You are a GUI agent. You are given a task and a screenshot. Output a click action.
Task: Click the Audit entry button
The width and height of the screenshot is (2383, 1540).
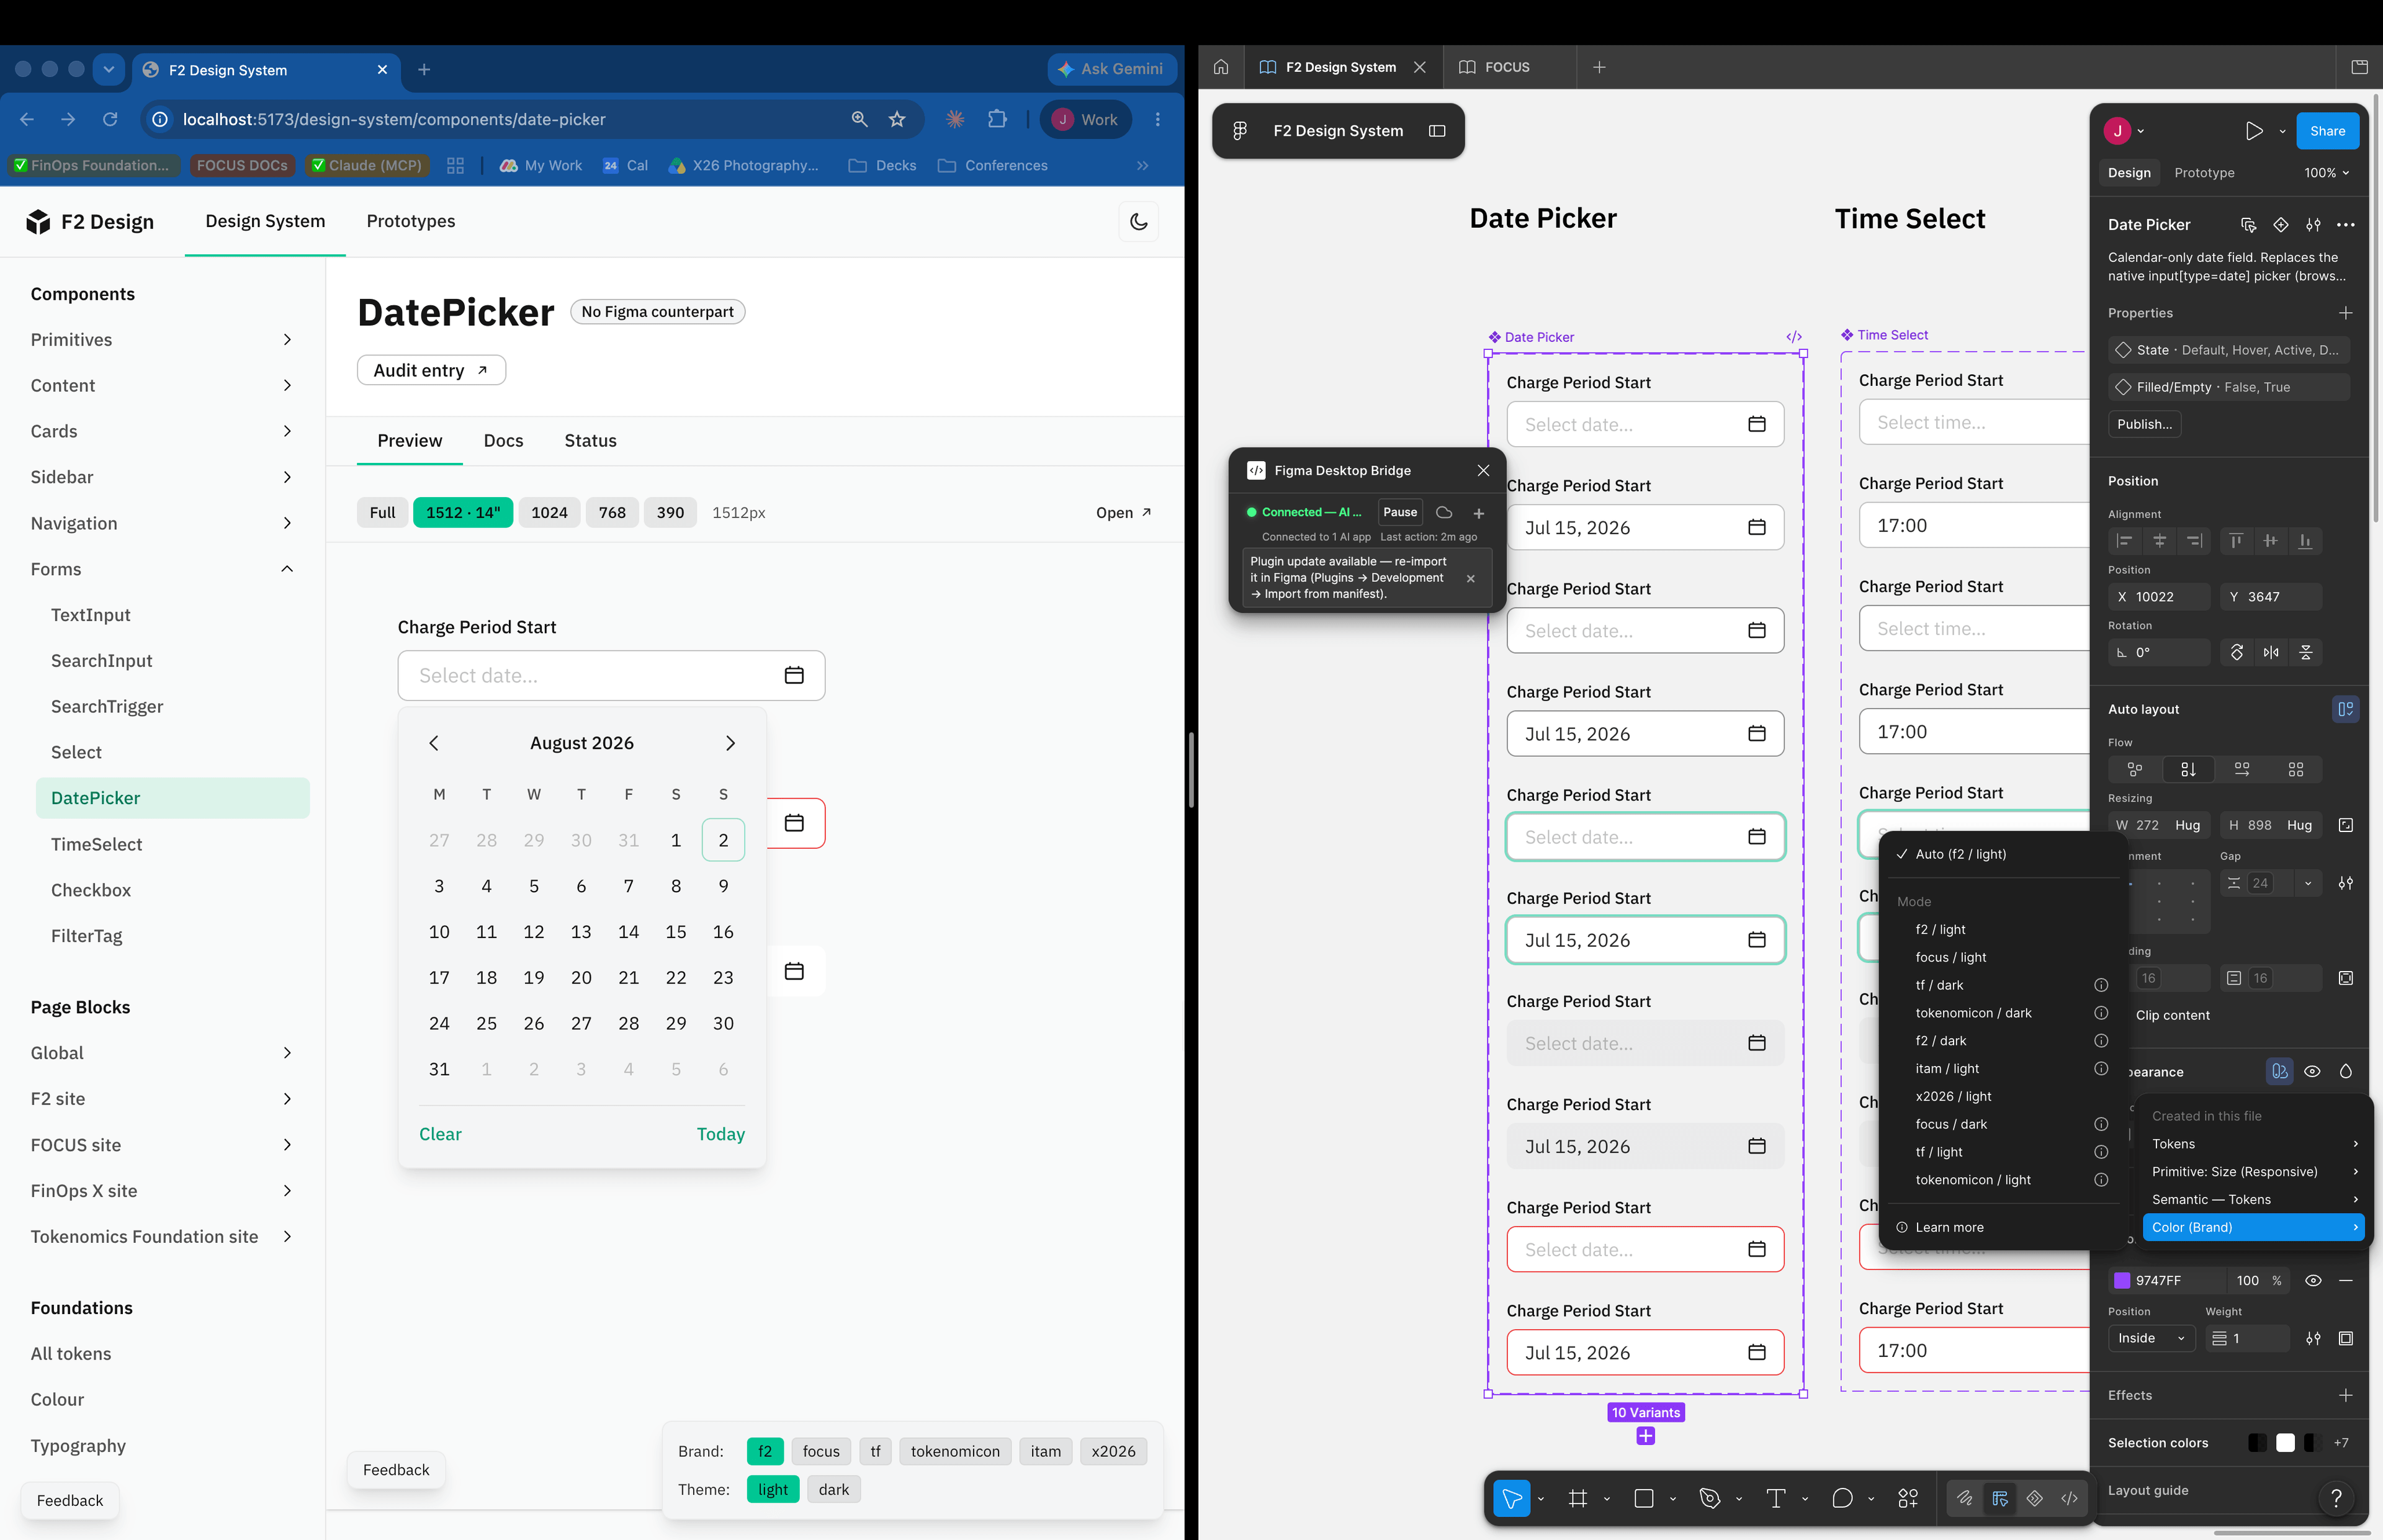pyautogui.click(x=431, y=370)
